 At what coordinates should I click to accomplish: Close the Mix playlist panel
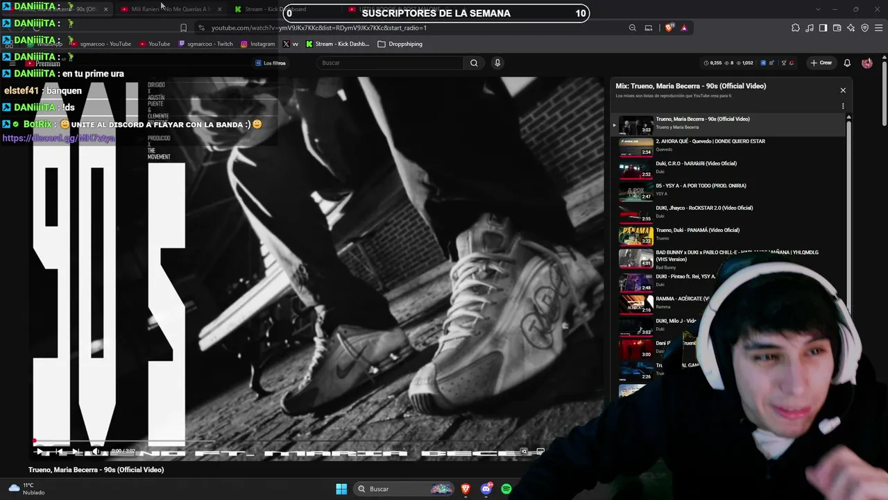tap(843, 90)
